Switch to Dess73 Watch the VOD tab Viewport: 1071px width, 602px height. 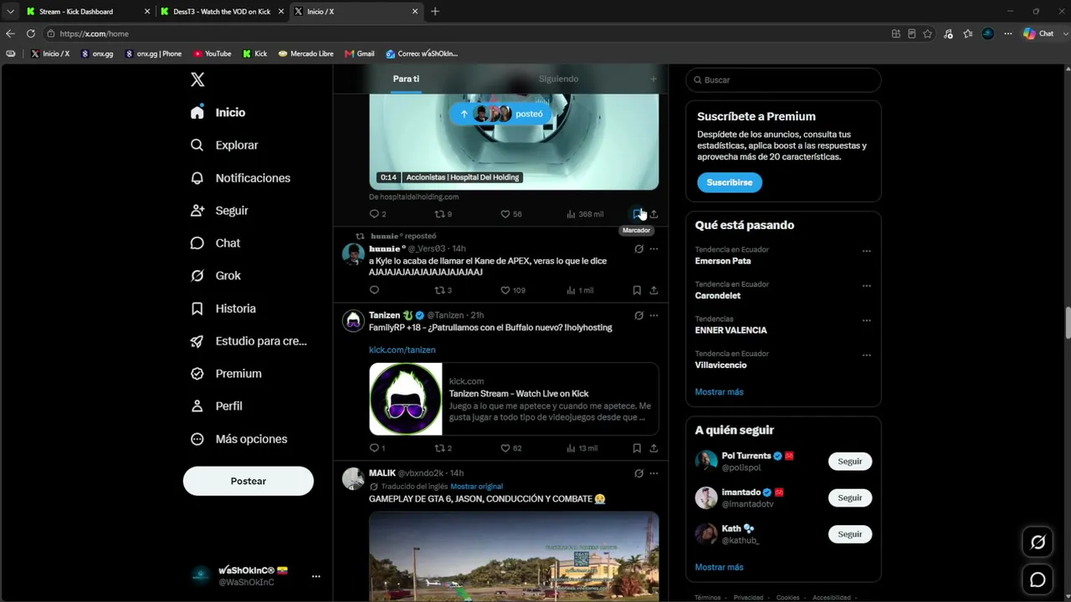click(x=222, y=12)
